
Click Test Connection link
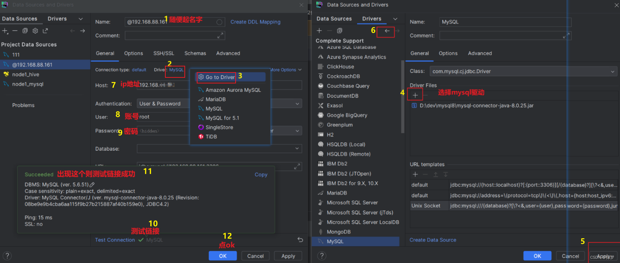(115, 240)
